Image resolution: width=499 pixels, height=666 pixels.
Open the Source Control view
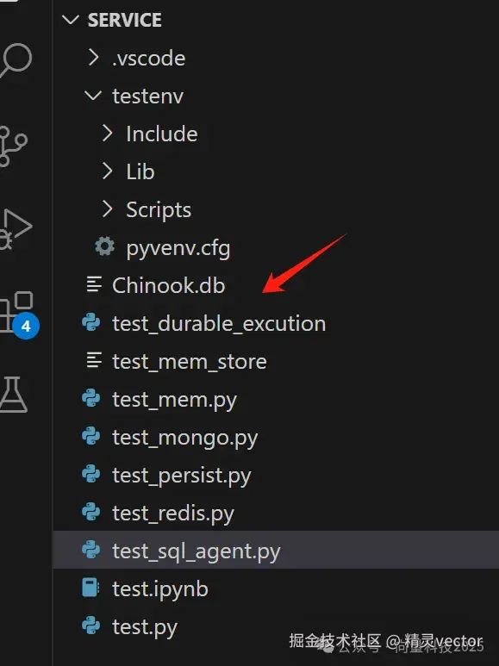pos(13,146)
